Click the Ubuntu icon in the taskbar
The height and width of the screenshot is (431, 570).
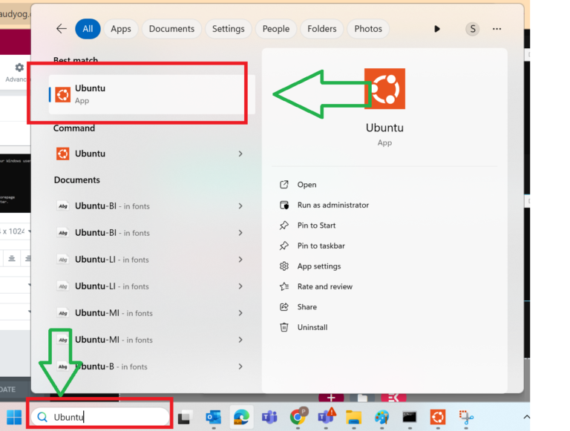point(438,417)
